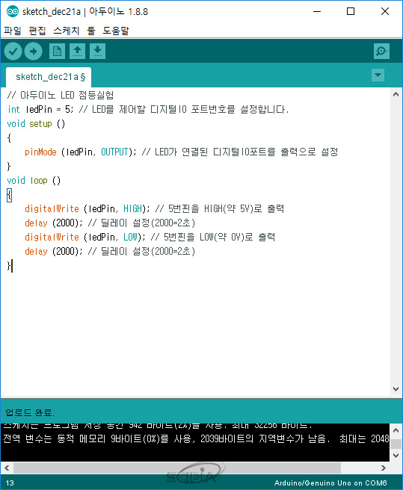
Task: Click the '// 아두이노 LED 점등실험' comment line
Action: click(x=61, y=95)
